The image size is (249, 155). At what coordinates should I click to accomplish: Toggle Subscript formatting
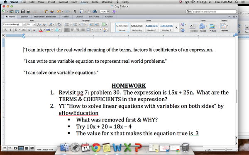tap(34, 30)
